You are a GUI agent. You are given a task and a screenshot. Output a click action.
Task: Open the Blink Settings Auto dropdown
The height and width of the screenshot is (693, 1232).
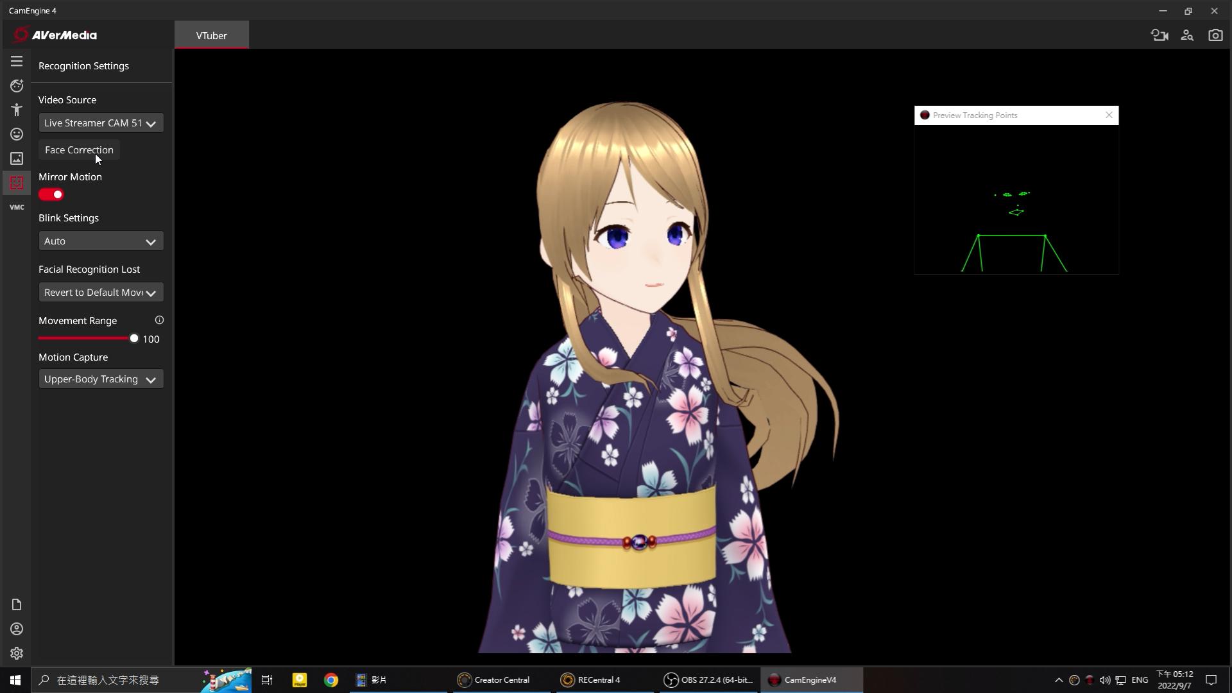(x=101, y=241)
